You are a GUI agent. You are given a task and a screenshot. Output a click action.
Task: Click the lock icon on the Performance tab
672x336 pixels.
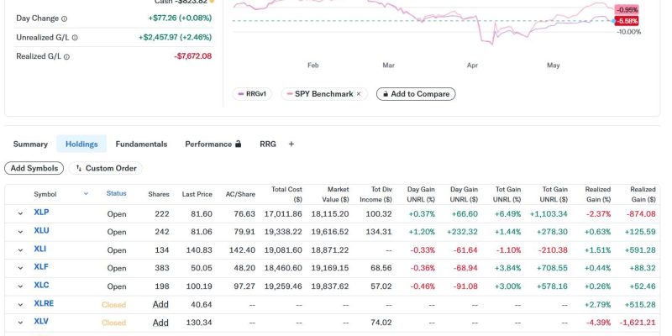coord(238,144)
